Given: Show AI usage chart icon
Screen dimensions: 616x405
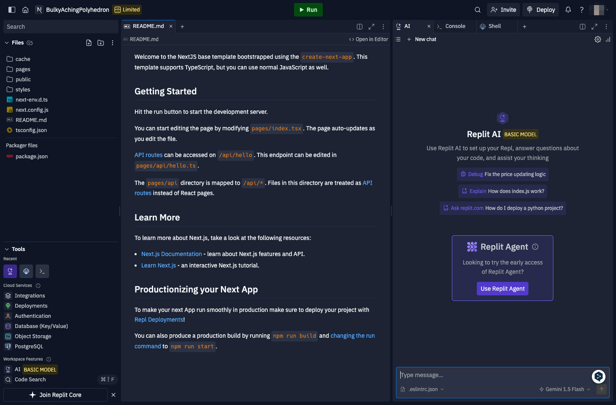Looking at the screenshot, I should point(608,39).
